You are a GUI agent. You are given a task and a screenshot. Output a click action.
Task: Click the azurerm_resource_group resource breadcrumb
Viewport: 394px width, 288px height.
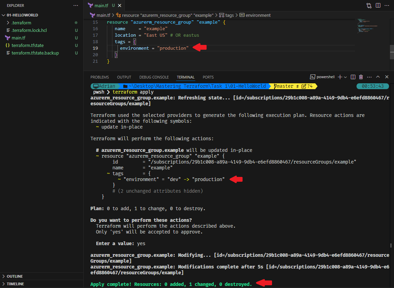(x=164, y=15)
